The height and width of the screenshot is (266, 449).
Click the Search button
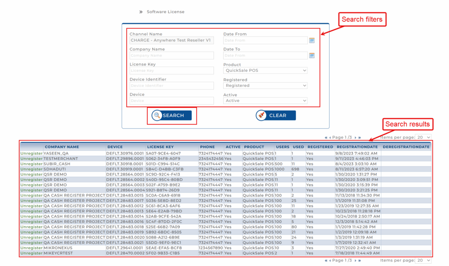[x=171, y=115]
